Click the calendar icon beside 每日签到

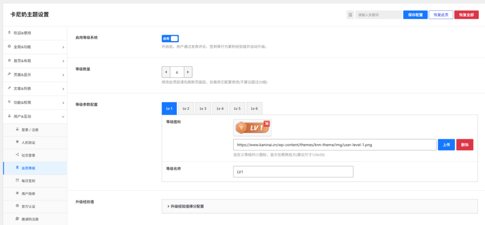pyautogui.click(x=17, y=180)
